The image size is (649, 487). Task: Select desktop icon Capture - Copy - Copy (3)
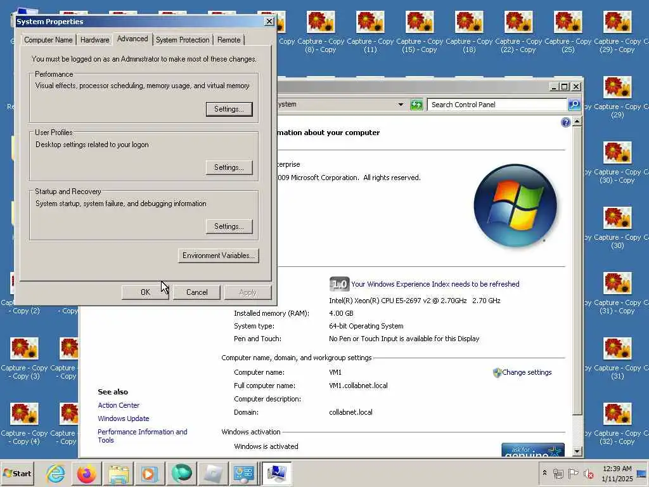tap(25, 359)
